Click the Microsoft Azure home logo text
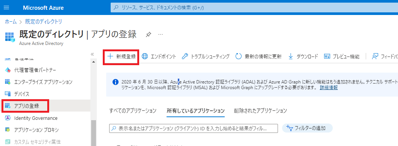This screenshot has width=398, height=146. 43,7
